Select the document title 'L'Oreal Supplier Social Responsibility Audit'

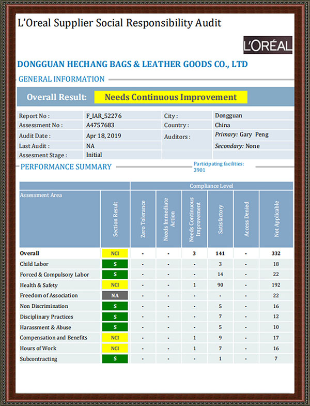pyautogui.click(x=119, y=23)
